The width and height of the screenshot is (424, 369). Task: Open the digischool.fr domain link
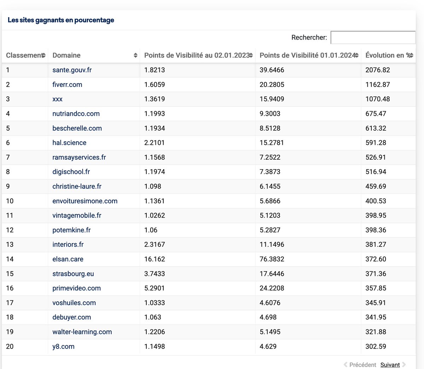coord(71,172)
